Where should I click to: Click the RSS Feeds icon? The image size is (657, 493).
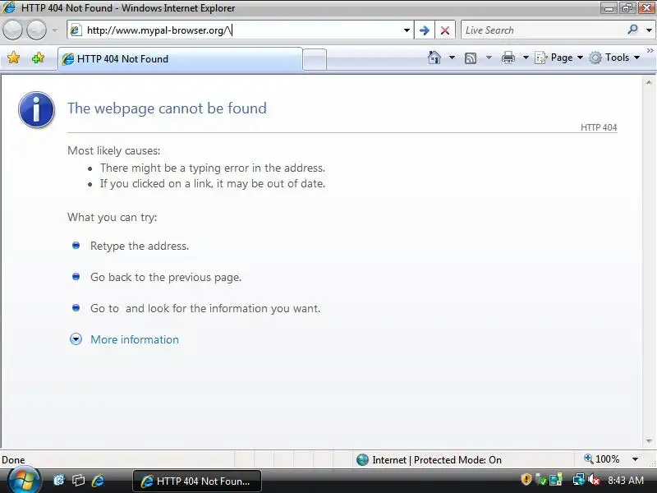coord(471,58)
